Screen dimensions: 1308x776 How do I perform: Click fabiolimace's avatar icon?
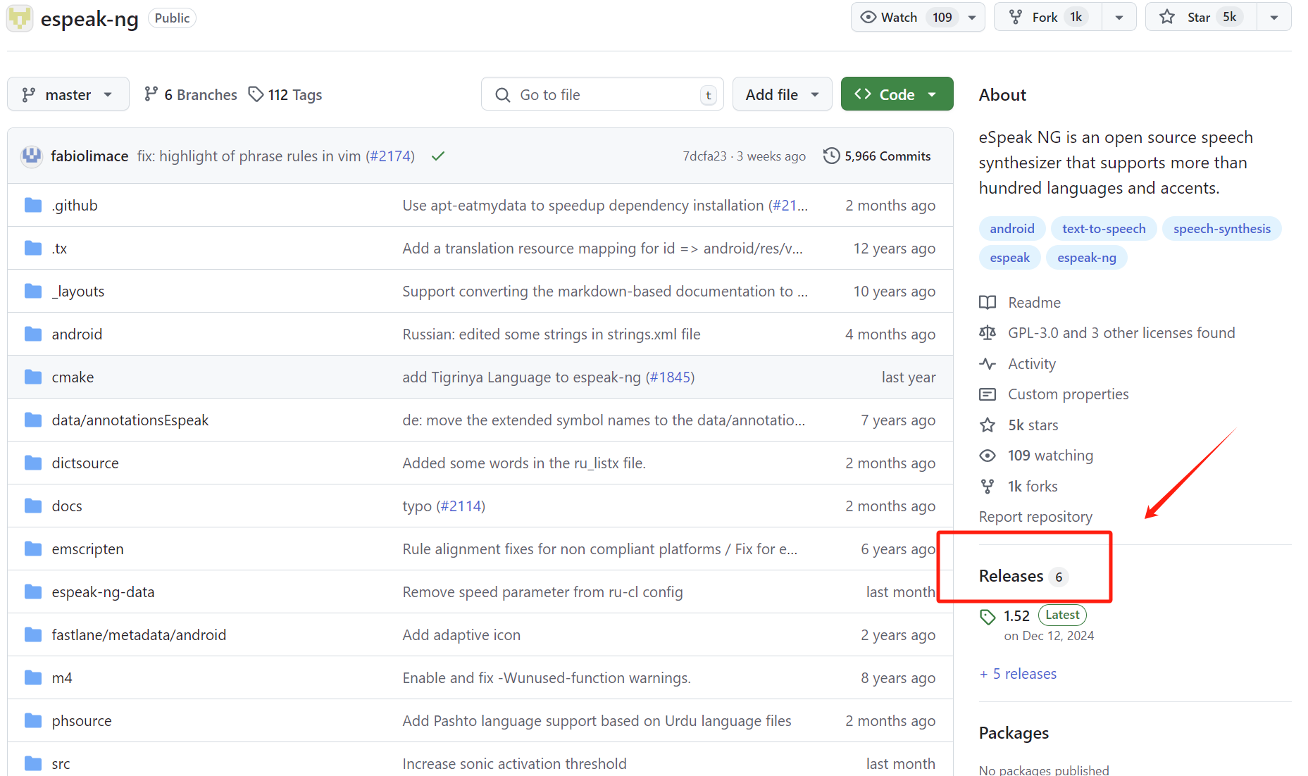point(32,156)
